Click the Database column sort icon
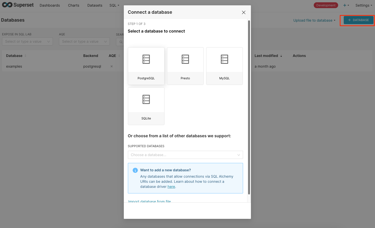 (25, 56)
